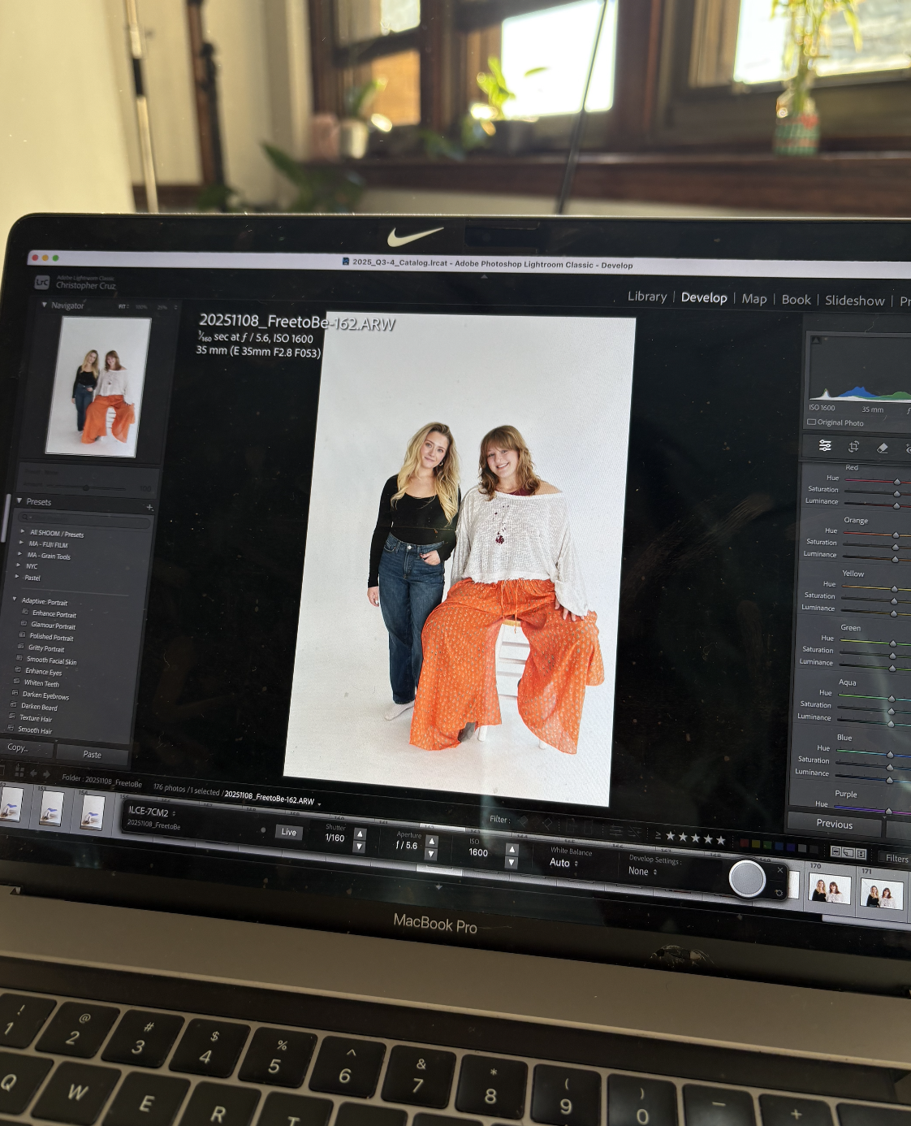
Task: Click the Navigator preview thumbnail
Action: coord(98,387)
